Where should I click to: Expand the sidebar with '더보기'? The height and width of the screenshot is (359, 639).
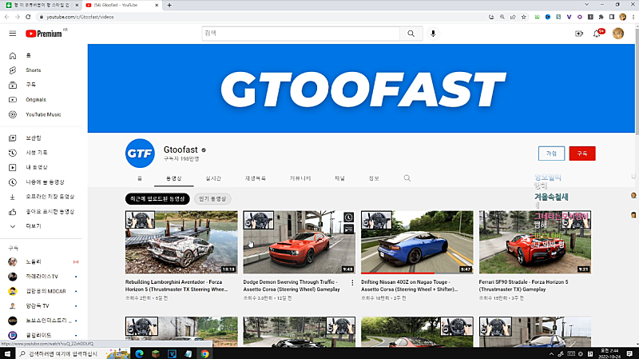[34, 226]
